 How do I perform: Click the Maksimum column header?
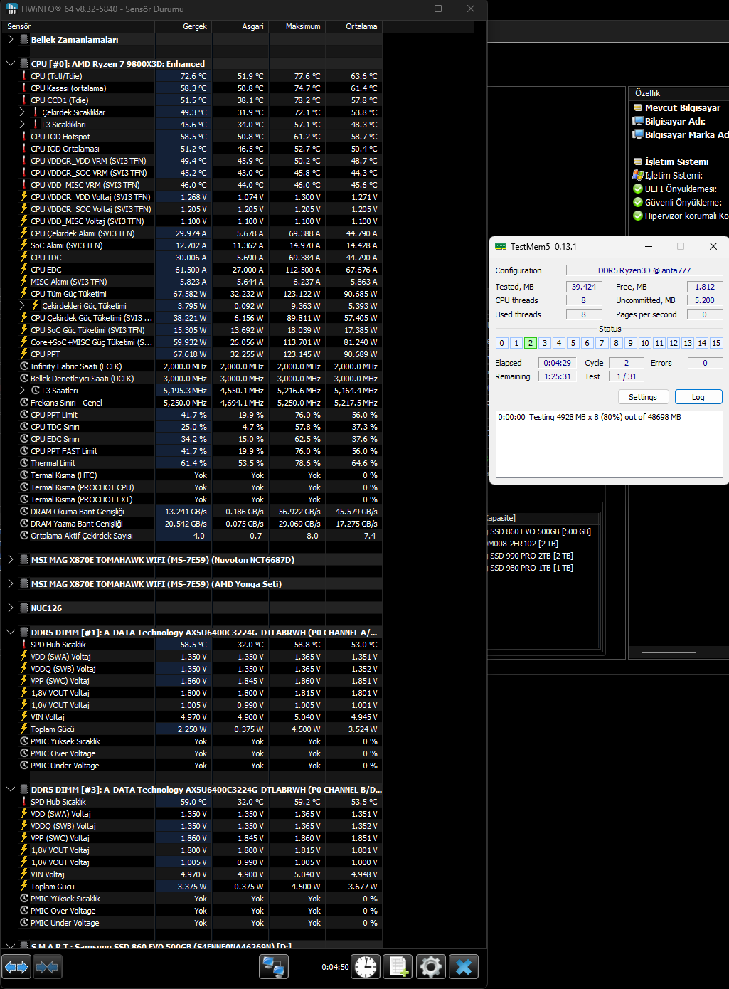[x=297, y=26]
